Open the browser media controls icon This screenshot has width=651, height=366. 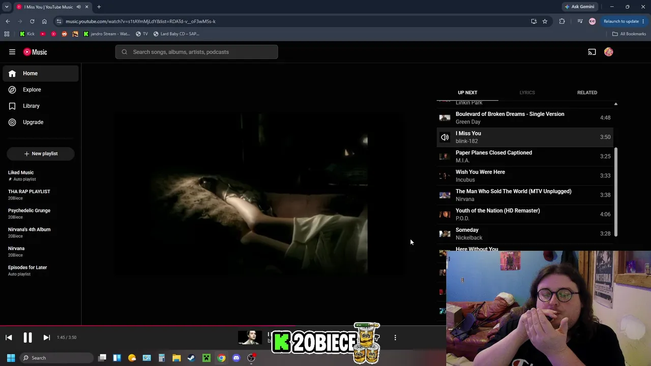click(581, 21)
